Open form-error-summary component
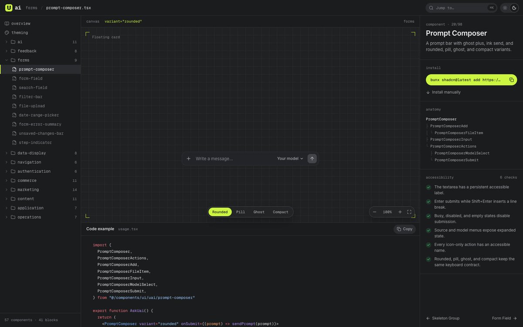The height and width of the screenshot is (327, 523). pyautogui.click(x=40, y=124)
